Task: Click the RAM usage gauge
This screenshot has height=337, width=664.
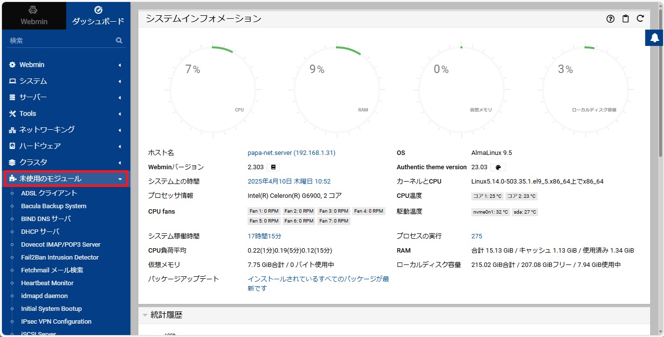Action: pyautogui.click(x=337, y=89)
